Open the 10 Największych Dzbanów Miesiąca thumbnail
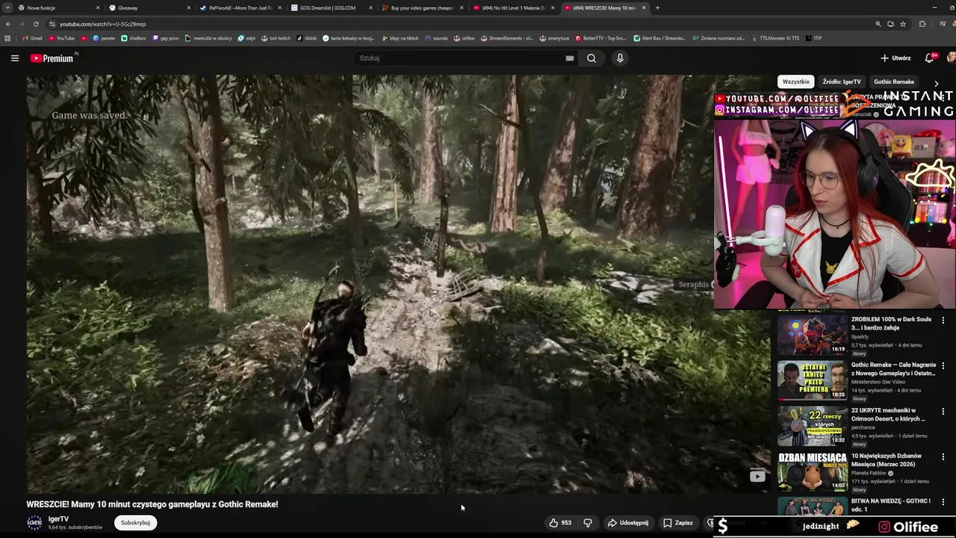 coord(812,471)
